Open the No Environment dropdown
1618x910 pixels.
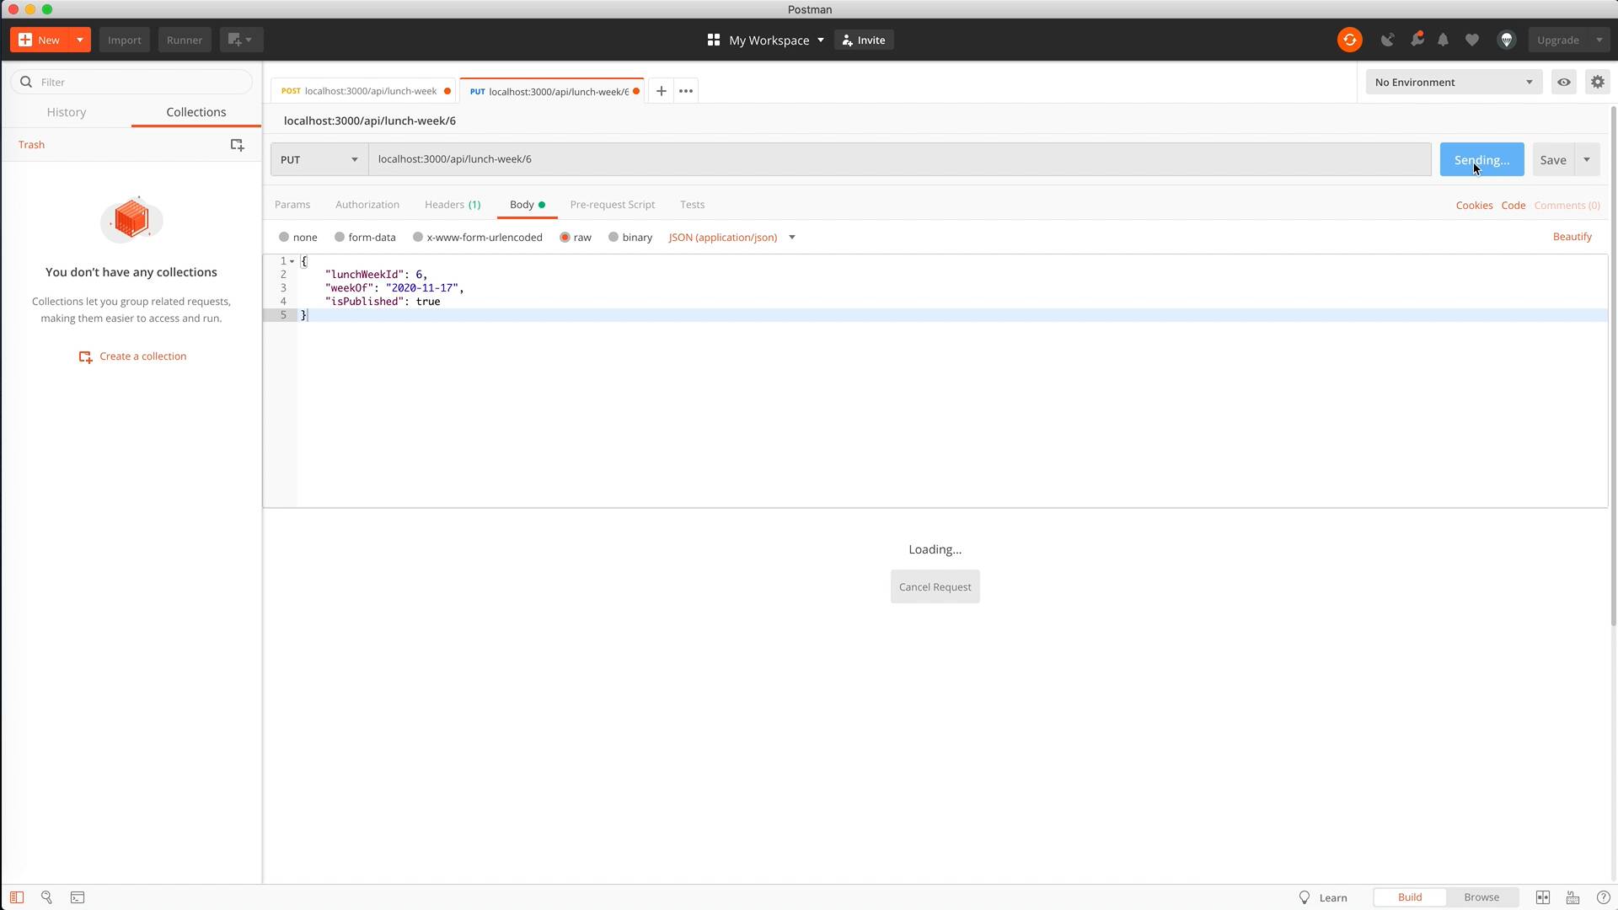(1454, 82)
